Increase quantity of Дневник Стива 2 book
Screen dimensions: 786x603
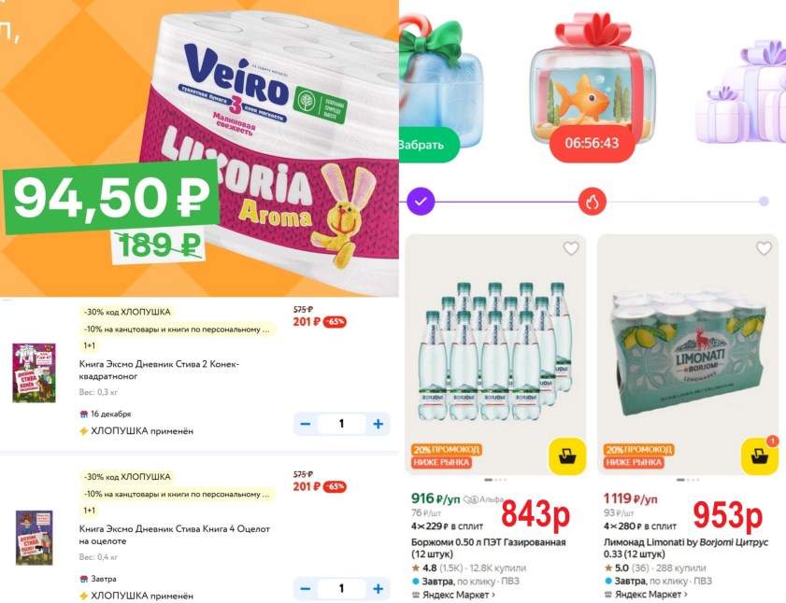(379, 424)
